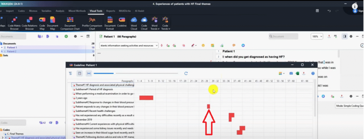Export Codeline to Excel icon
Screen dimensions: 364x139
pos(298,73)
